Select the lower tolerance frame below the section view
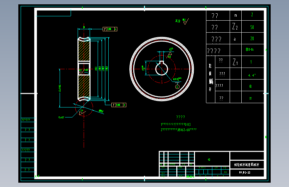 point(119,105)
